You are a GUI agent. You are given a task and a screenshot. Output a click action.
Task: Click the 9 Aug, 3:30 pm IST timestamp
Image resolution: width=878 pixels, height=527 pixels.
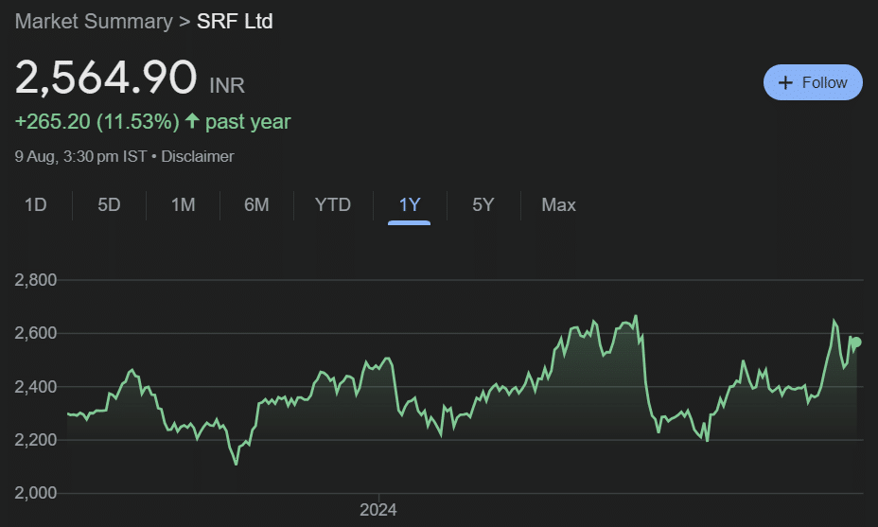pos(80,156)
